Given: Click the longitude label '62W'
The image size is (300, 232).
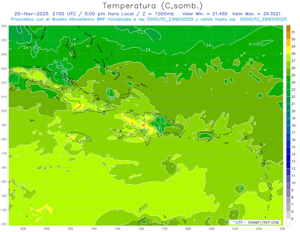Looking at the screenshot, I should coord(259,228).
